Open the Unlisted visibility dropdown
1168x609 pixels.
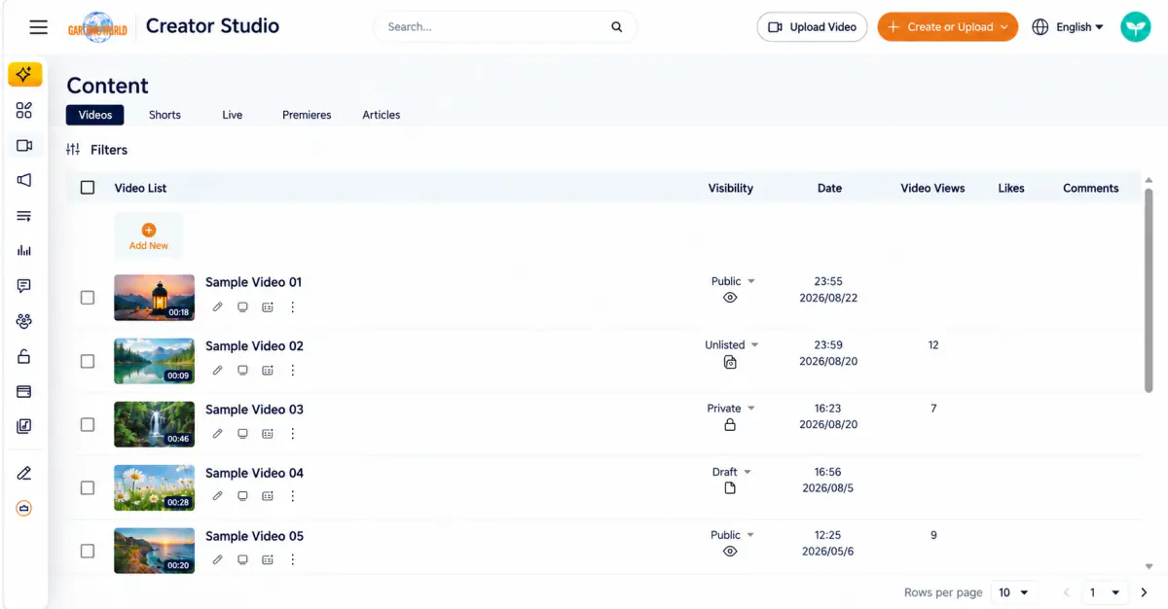pyautogui.click(x=732, y=344)
